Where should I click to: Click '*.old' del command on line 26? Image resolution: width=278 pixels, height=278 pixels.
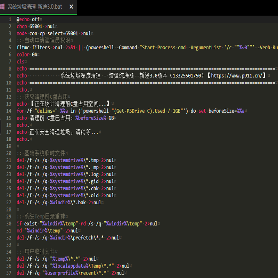point(65,196)
